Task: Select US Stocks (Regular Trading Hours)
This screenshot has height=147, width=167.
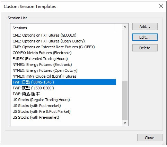Action: coord(64,100)
